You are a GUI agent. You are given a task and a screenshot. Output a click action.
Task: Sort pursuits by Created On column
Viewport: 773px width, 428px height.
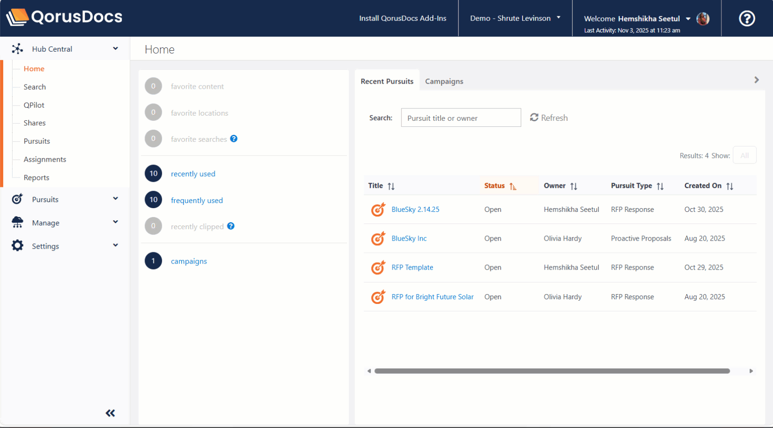[729, 186]
